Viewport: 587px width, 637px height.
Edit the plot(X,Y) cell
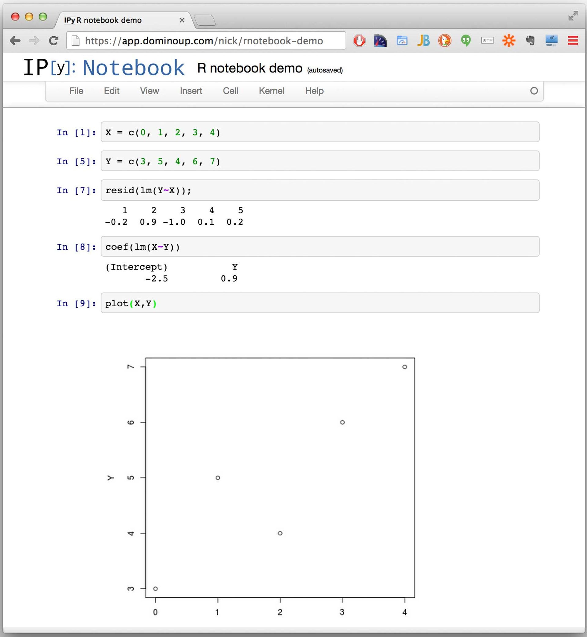click(320, 303)
